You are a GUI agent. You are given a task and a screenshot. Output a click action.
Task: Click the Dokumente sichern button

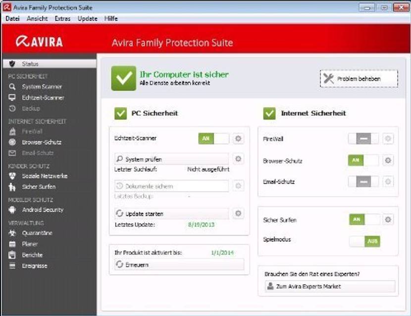tap(171, 186)
